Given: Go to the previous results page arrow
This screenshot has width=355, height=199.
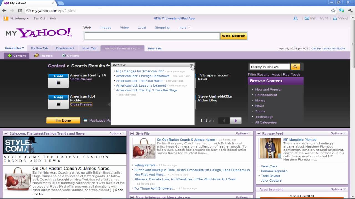Looking at the screenshot, I should coord(224,121).
